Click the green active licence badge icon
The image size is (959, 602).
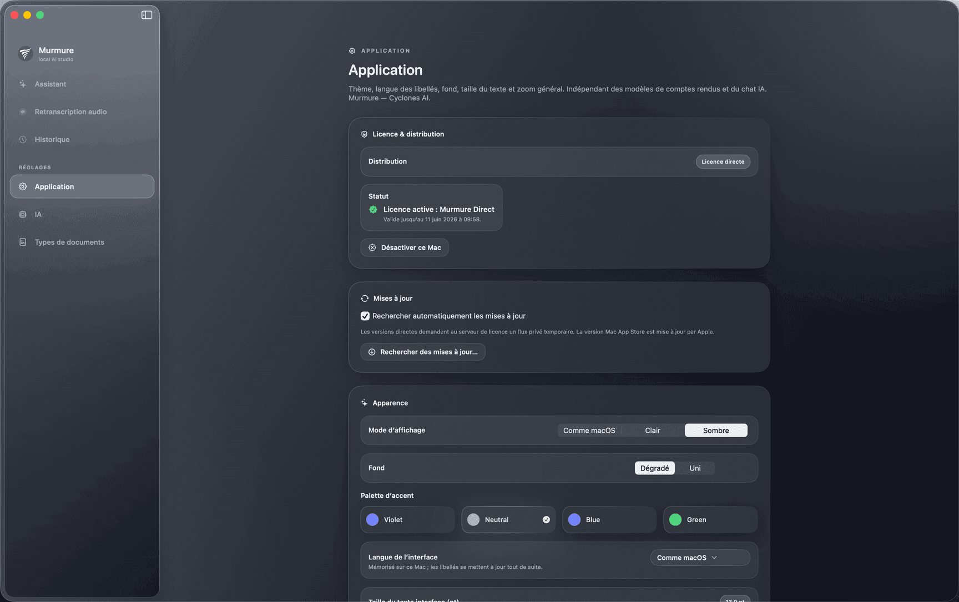point(373,210)
